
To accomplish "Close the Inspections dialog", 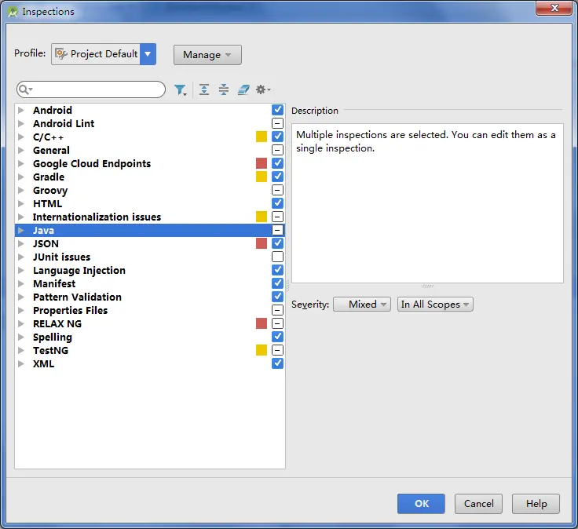I will 554,8.
